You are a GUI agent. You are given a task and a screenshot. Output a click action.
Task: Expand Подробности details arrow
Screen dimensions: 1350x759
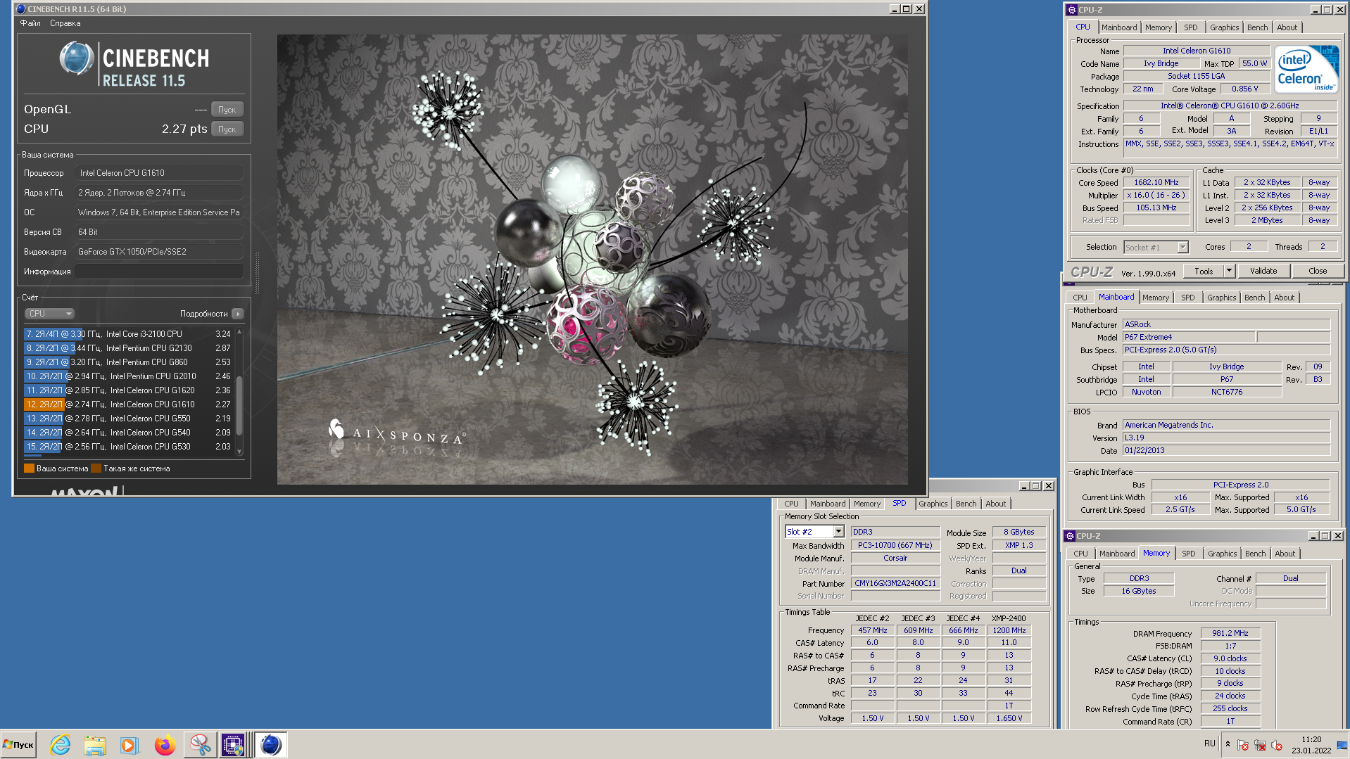[x=238, y=314]
